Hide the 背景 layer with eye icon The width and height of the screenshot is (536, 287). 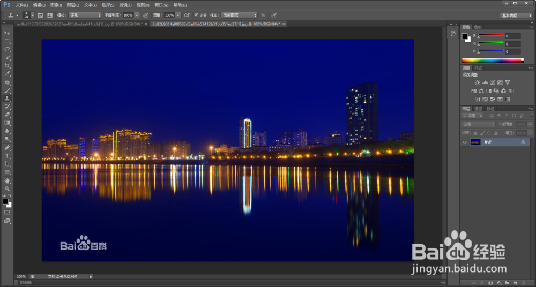click(x=464, y=142)
